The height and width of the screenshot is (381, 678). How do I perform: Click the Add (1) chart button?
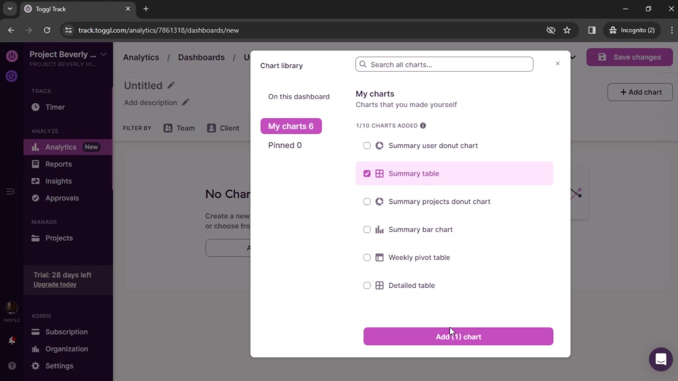click(459, 336)
